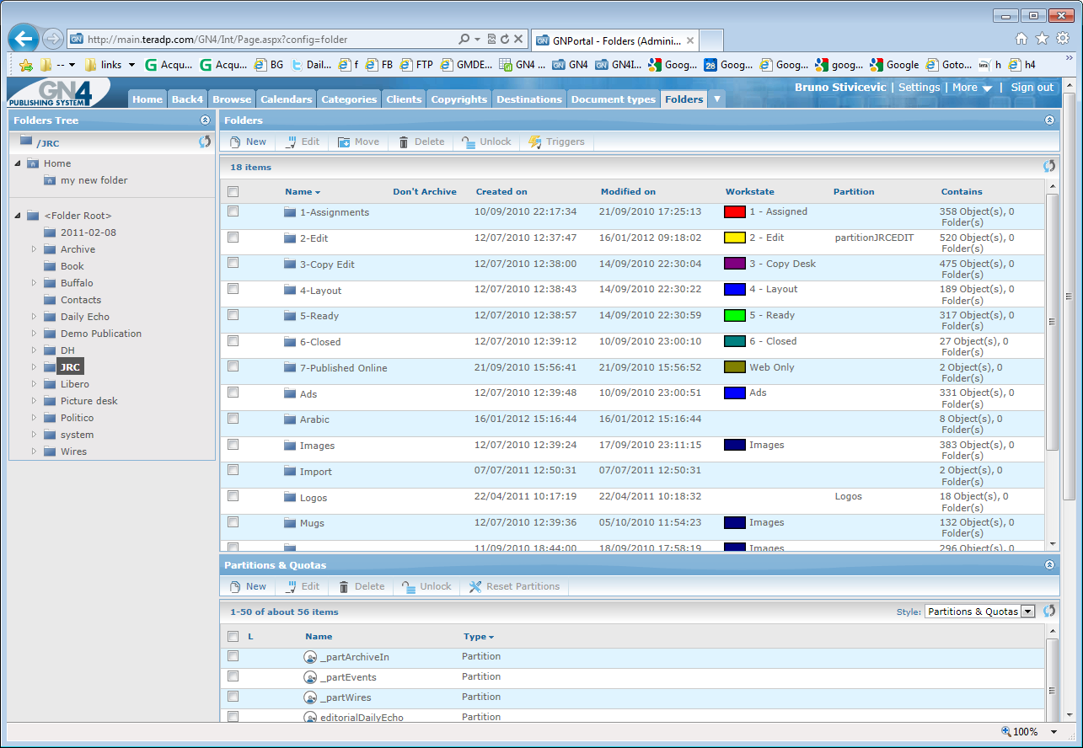Click the Sign out link

[x=1032, y=88]
